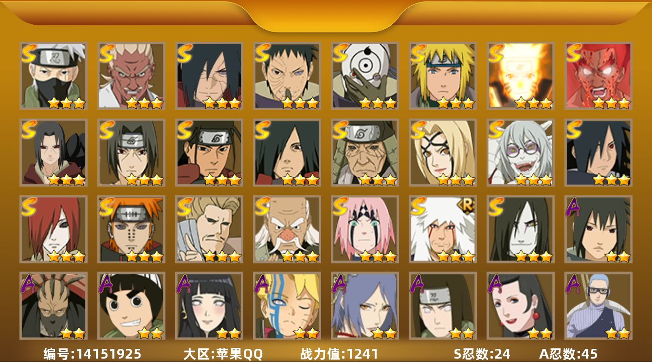The height and width of the screenshot is (362, 652).
Task: Choose the stitched mask A-rank ninja card
Action: coord(53,306)
